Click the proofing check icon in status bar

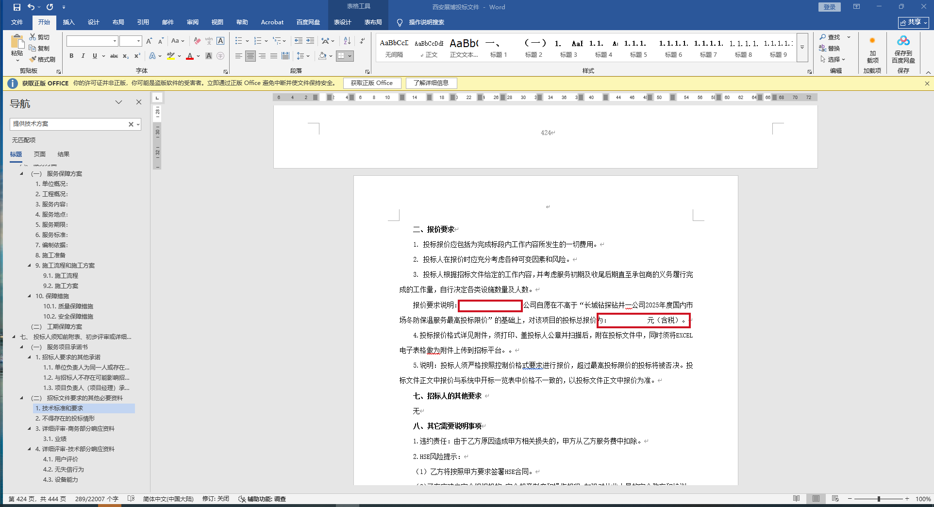point(131,499)
